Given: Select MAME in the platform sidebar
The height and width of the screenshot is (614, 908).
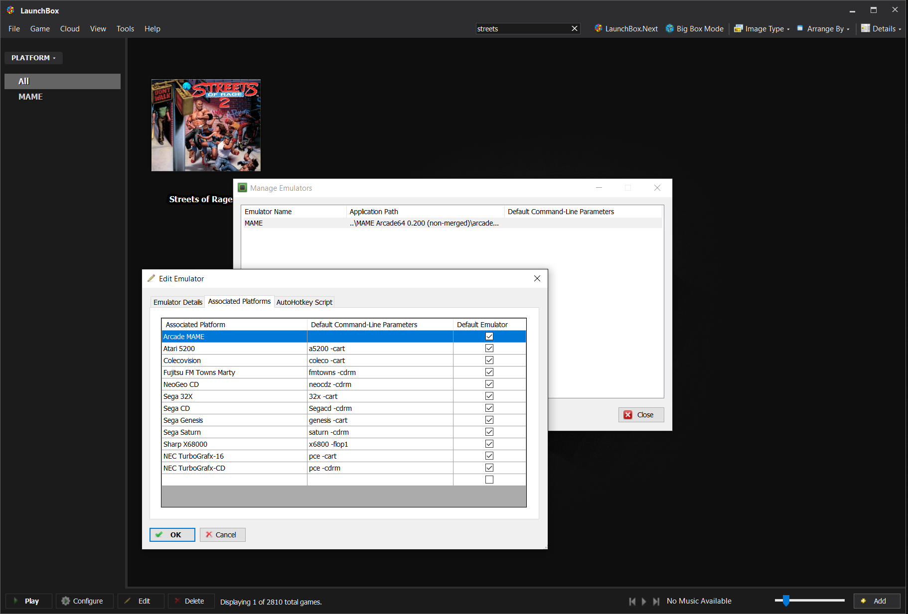Looking at the screenshot, I should [x=62, y=97].
